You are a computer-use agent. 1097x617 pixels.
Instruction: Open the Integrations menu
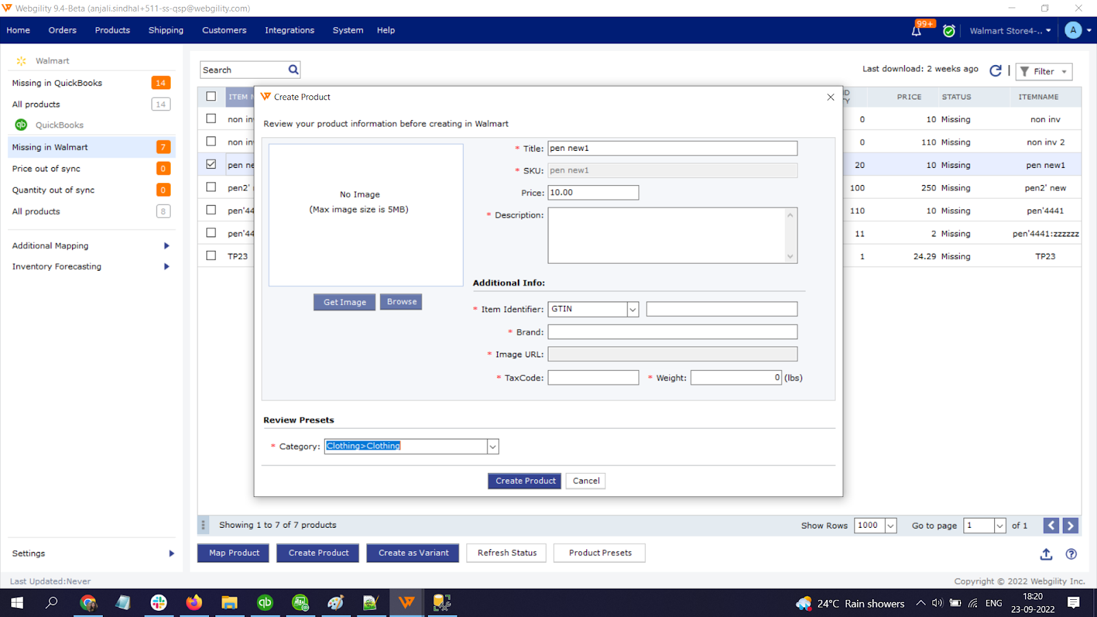(x=289, y=30)
